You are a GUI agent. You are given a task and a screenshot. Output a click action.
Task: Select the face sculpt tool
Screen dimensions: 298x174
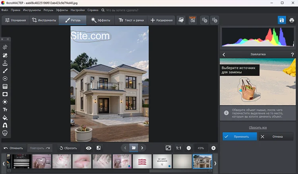(x=5, y=133)
